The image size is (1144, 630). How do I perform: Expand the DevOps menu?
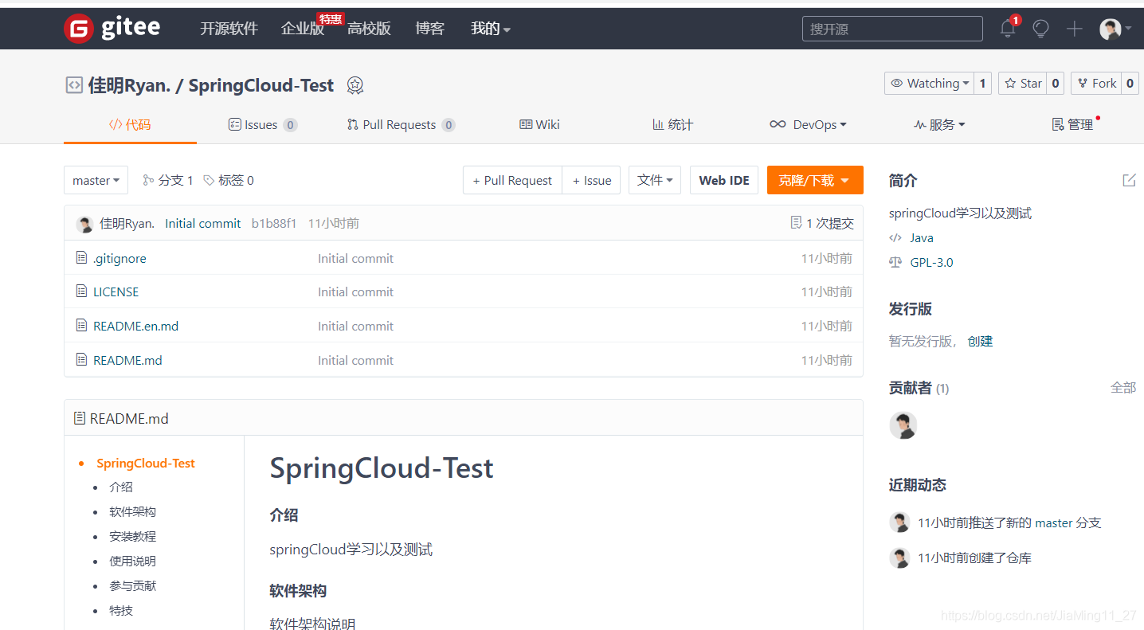point(808,124)
